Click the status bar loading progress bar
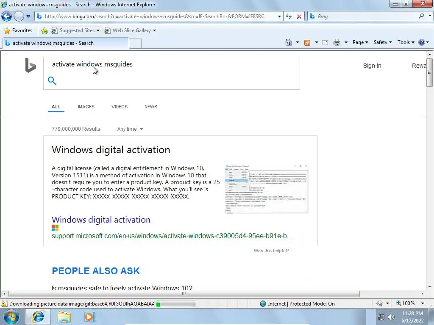 (x=176, y=304)
